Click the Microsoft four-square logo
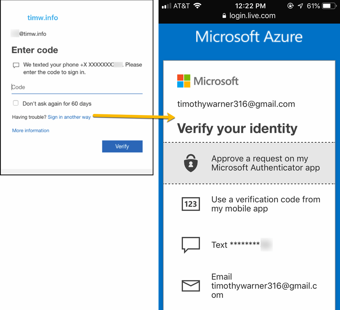 184,81
